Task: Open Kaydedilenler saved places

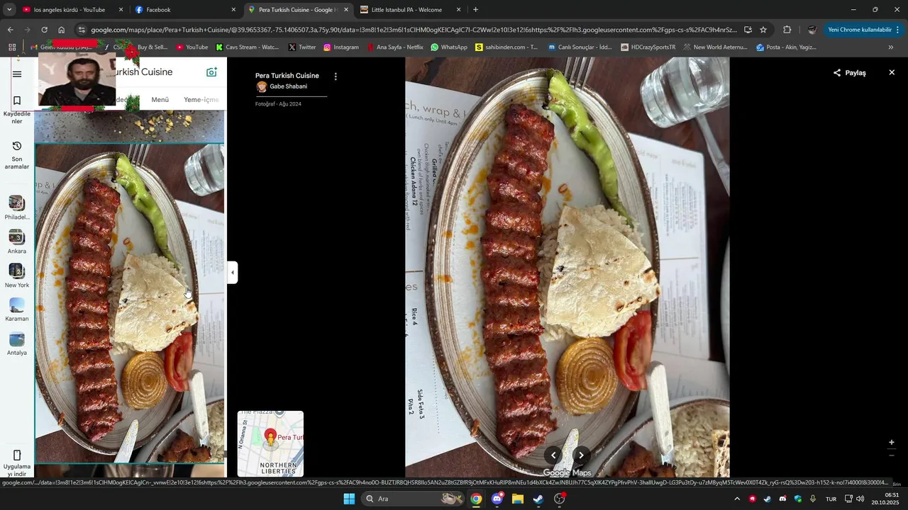Action: 17,110
